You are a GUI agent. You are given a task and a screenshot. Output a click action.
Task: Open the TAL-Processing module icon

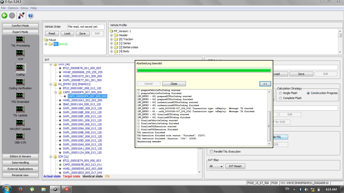[x=20, y=40]
